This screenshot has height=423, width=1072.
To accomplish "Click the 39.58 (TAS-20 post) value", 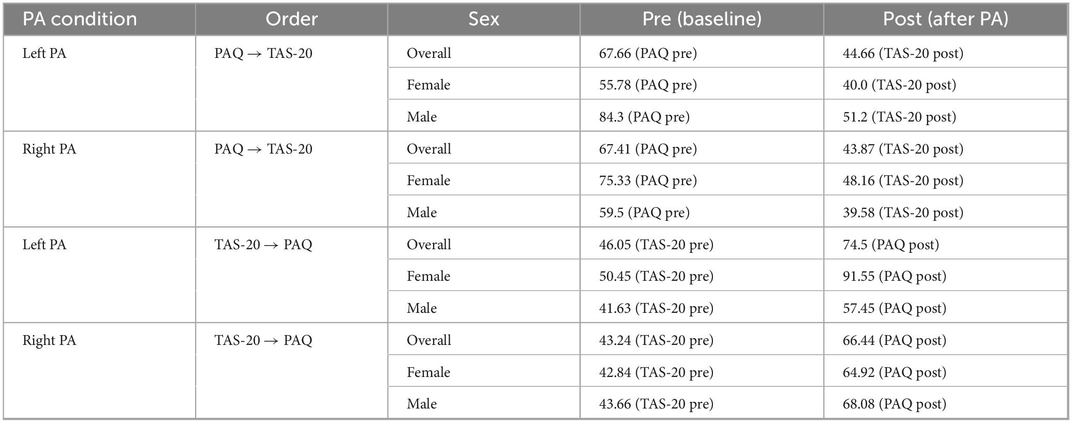I will coord(903,213).
